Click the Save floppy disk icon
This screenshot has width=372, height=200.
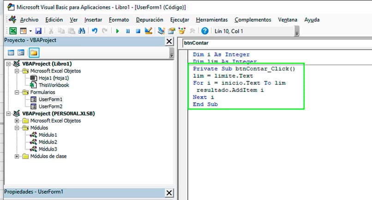[38, 31]
